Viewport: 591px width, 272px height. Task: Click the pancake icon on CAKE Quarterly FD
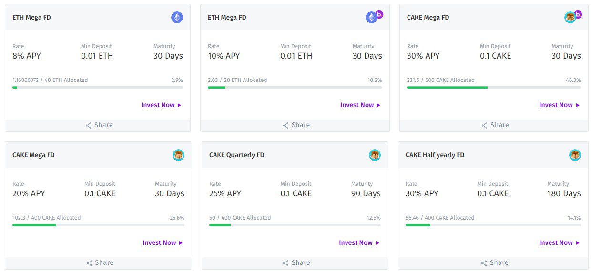click(375, 155)
